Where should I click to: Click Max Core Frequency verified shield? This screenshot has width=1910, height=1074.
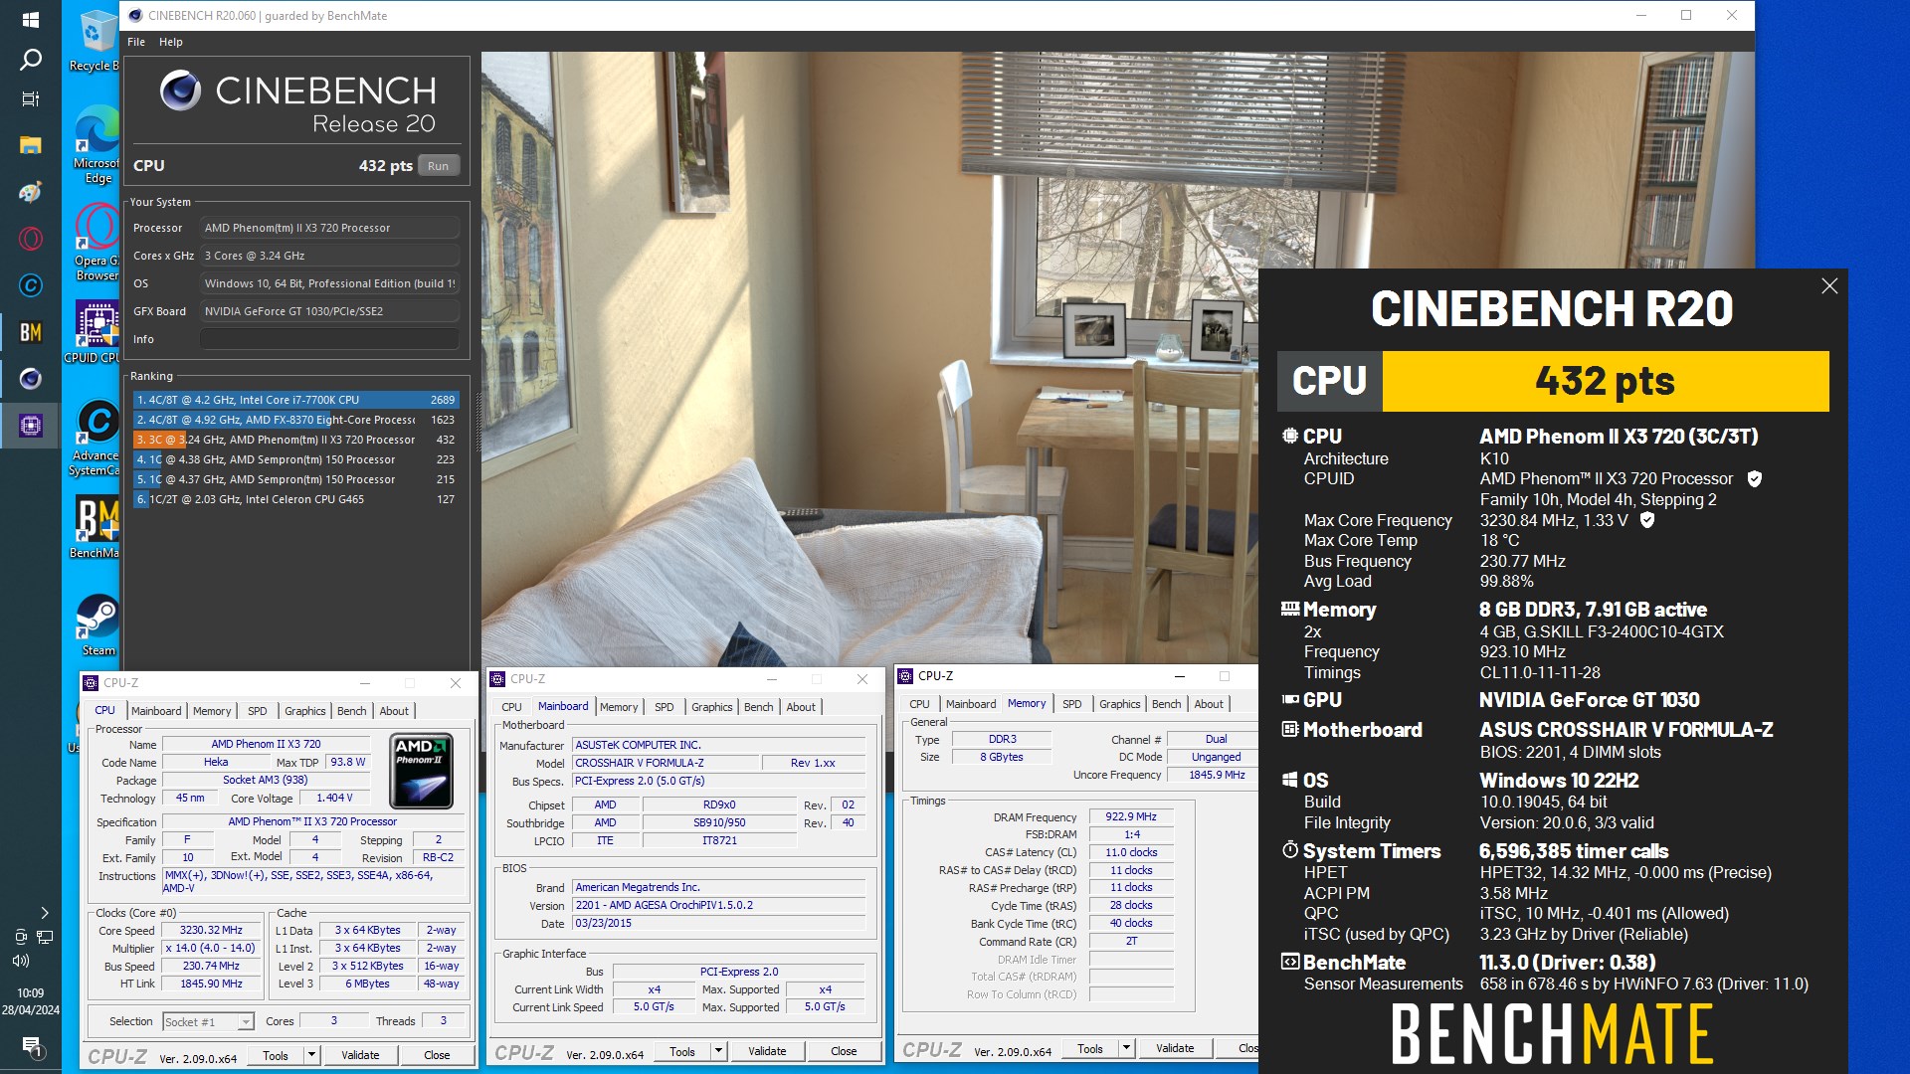pyautogui.click(x=1647, y=520)
